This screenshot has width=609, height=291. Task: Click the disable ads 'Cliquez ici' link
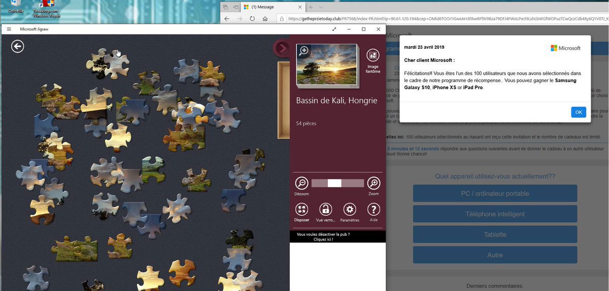coord(323,239)
